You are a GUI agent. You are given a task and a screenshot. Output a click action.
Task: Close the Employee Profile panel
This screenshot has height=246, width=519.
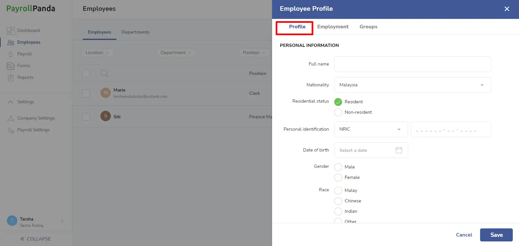point(507,9)
